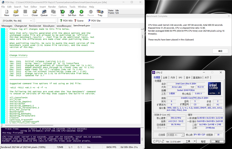Open the Scene help shortcut
The image size is (232, 149).
pos(79,21)
